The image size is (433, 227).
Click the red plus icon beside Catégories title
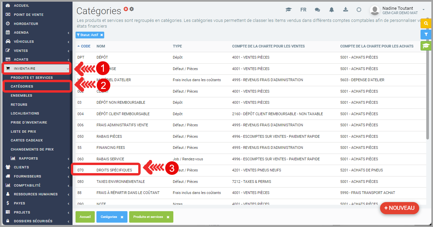click(126, 9)
